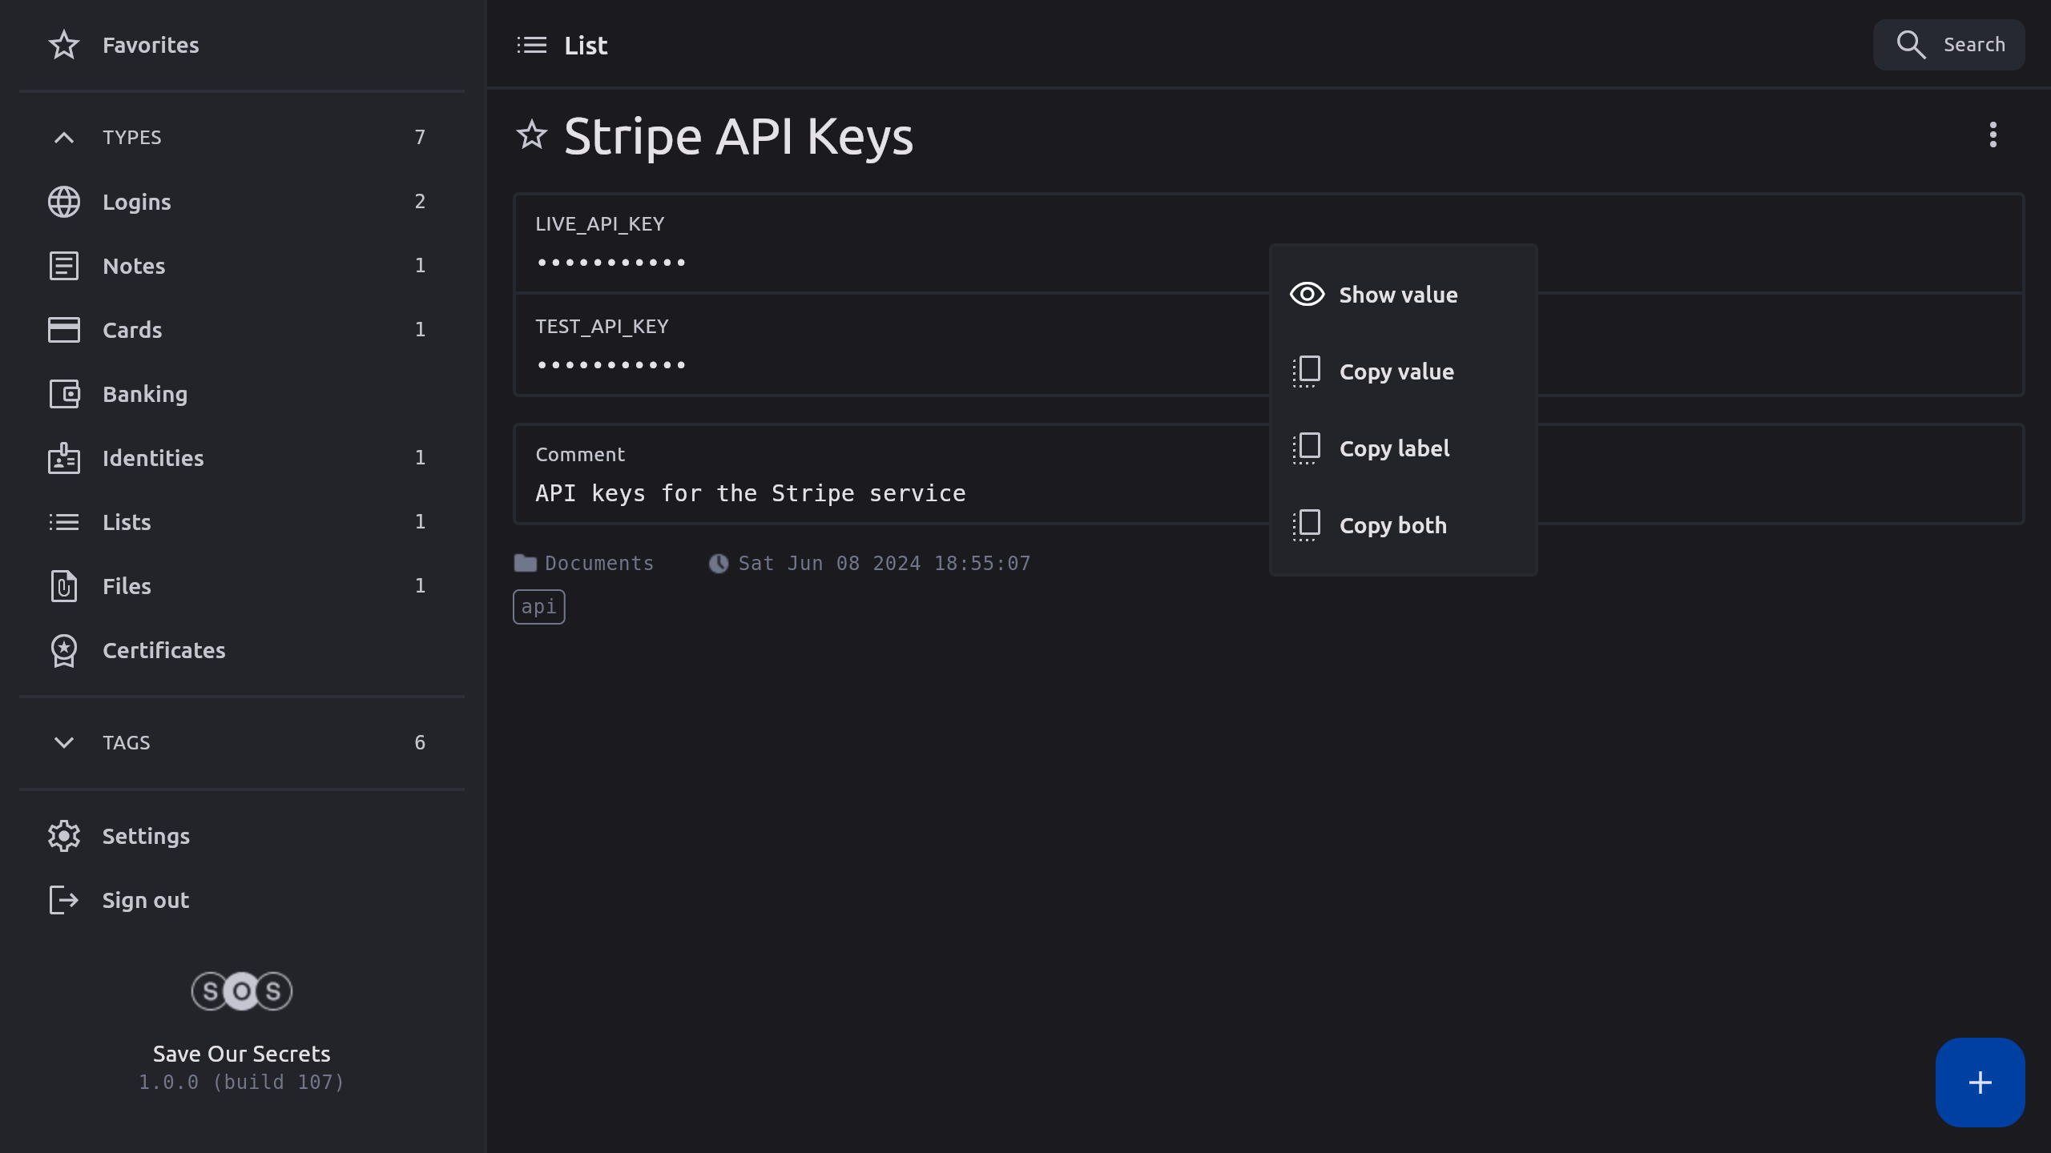This screenshot has height=1153, width=2051.
Task: Open the Notes type icon
Action: 64,266
